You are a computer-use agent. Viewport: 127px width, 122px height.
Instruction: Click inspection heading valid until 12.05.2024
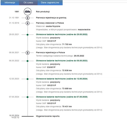point(62,79)
